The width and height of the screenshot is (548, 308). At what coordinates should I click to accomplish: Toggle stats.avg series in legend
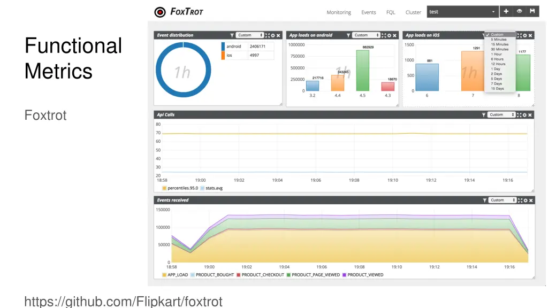pos(211,188)
